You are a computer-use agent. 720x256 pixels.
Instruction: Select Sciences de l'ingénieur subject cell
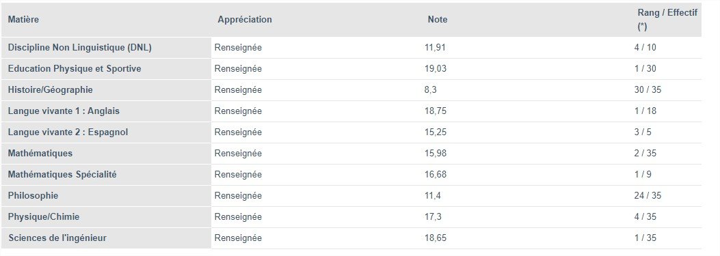click(106, 238)
